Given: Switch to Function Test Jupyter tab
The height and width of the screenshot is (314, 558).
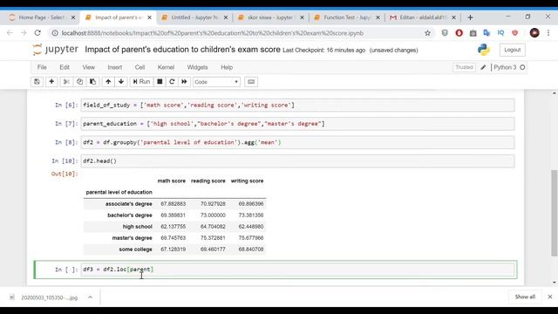Looking at the screenshot, I should coord(347,17).
